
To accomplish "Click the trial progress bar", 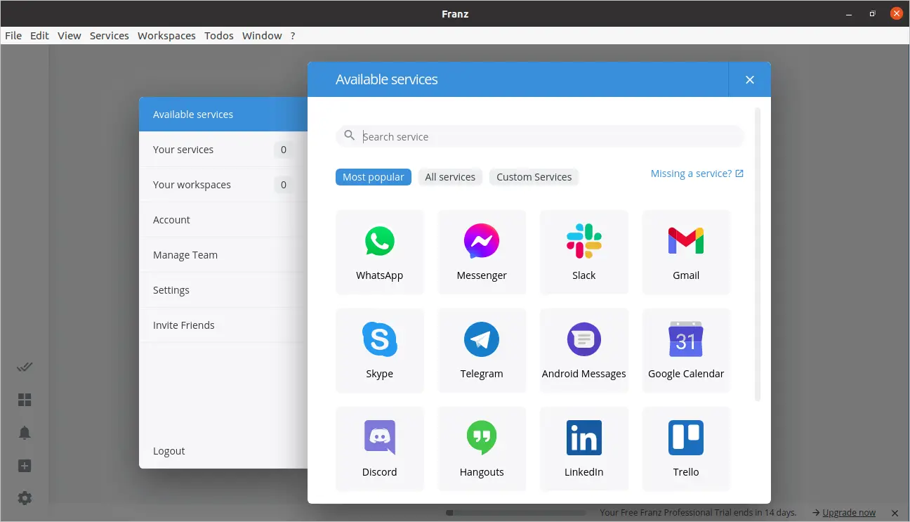I will pyautogui.click(x=515, y=513).
